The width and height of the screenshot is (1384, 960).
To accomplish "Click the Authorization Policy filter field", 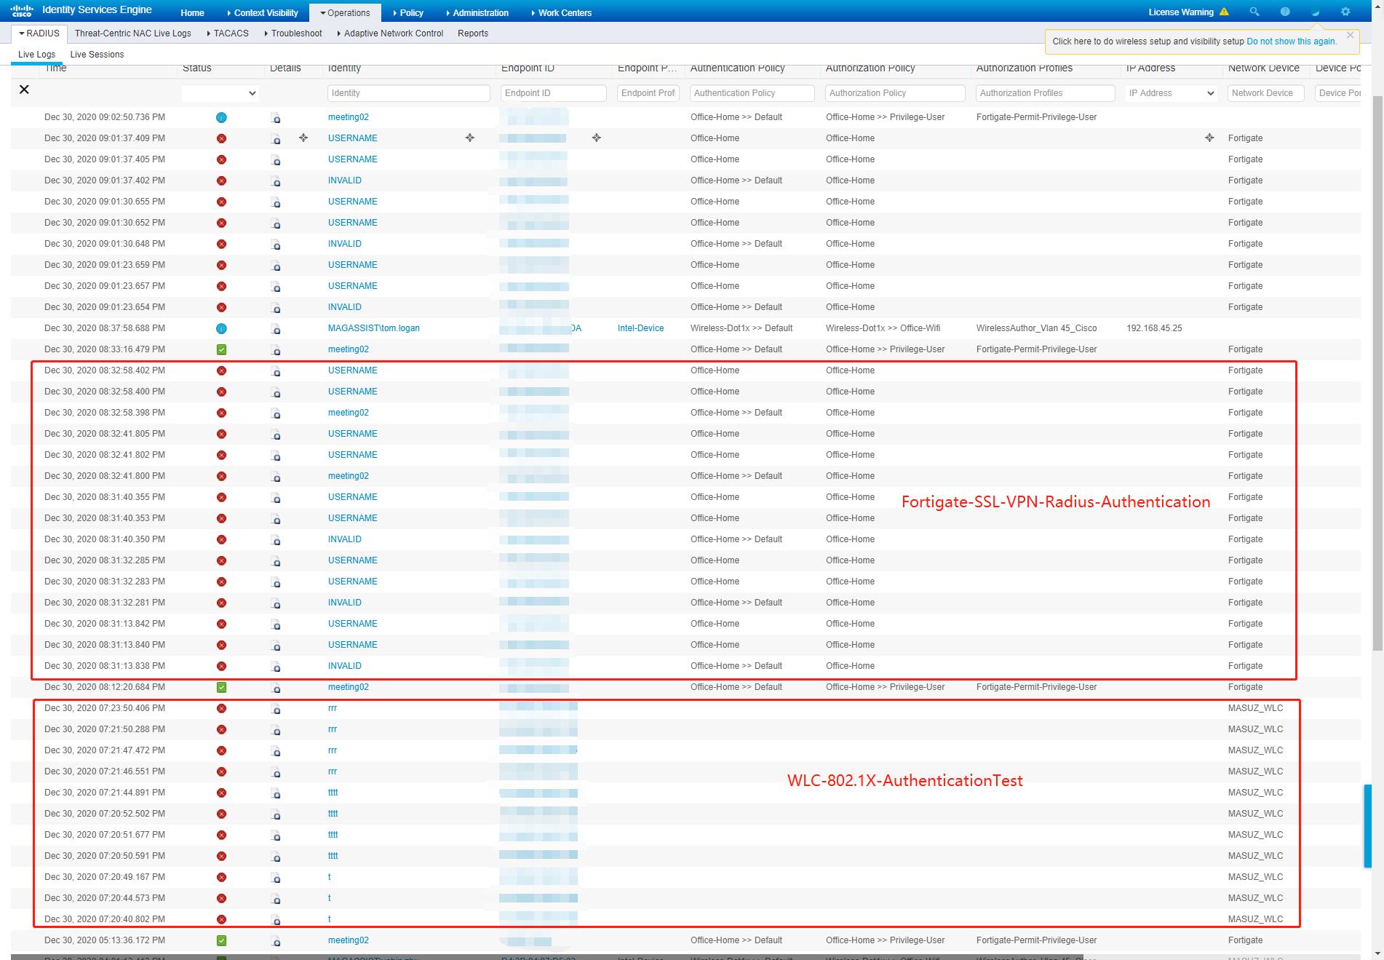I will (x=895, y=93).
